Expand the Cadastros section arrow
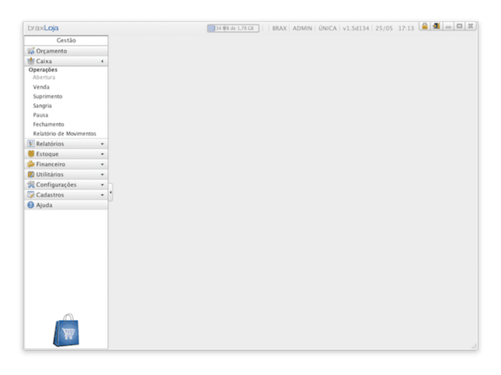This screenshot has width=501, height=375. pos(102,195)
